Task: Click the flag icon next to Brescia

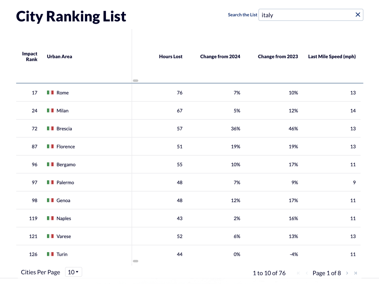Action: (x=50, y=128)
